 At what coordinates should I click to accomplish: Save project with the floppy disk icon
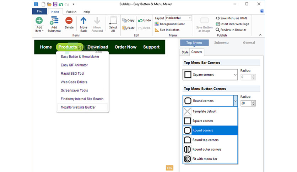pos(55,4)
